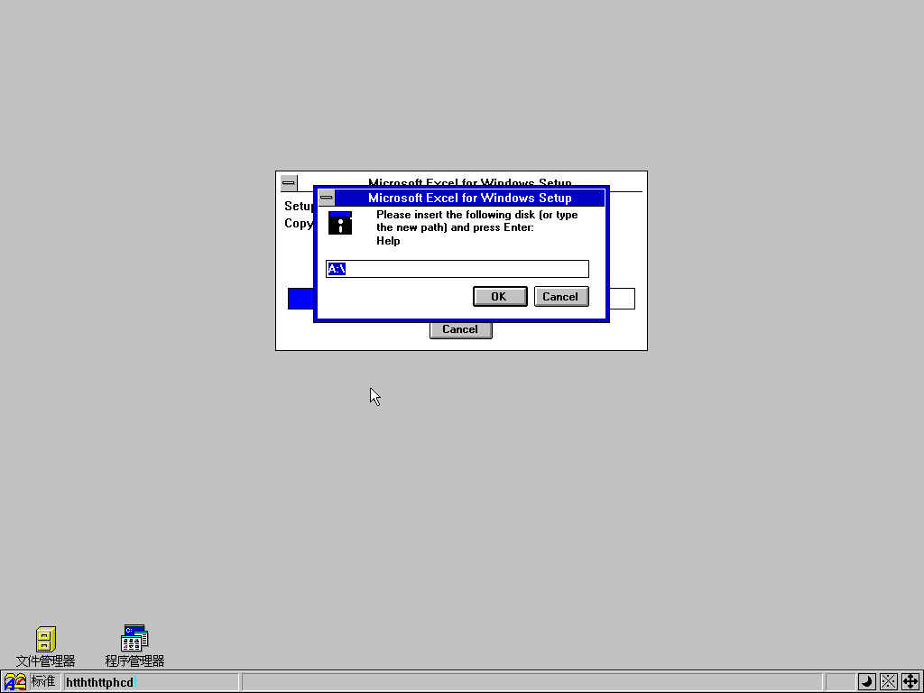The image size is (924, 693).
Task: Click the Help text in the dialog
Action: click(388, 241)
